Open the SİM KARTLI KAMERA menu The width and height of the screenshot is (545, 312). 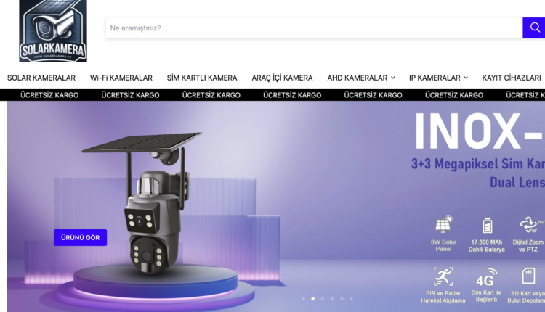pyautogui.click(x=202, y=78)
